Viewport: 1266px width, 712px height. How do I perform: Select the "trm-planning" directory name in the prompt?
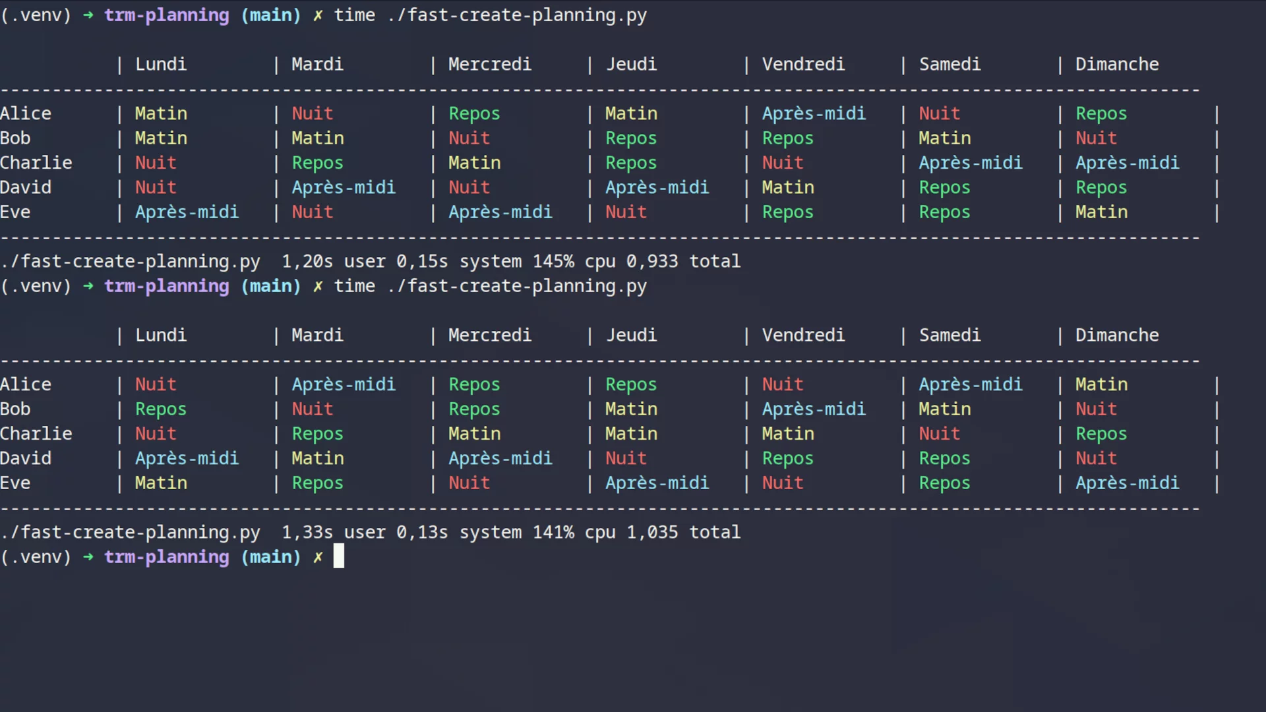(167, 15)
